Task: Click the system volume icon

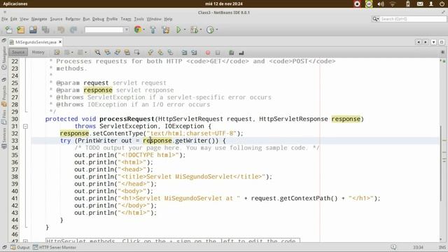Action: click(x=381, y=3)
